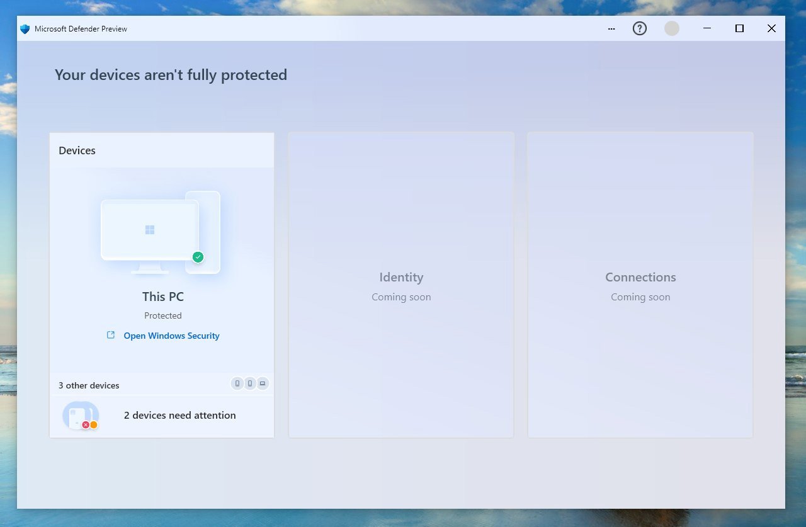Viewport: 806px width, 527px height.
Task: Select the Identity coming soon card
Action: click(x=401, y=285)
